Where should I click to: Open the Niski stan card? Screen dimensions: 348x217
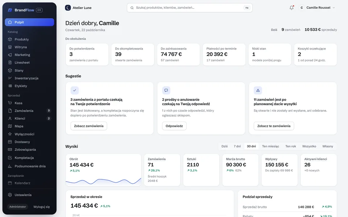270,55
